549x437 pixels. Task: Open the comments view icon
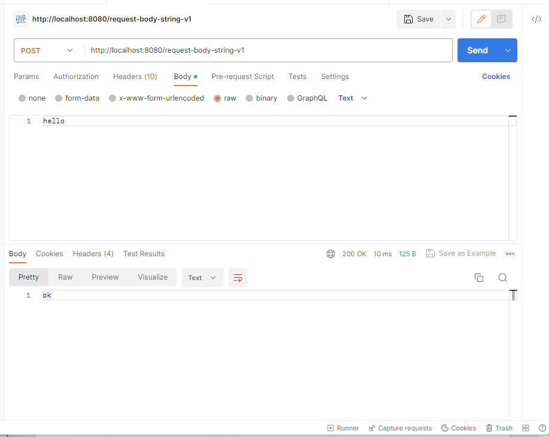tap(501, 19)
